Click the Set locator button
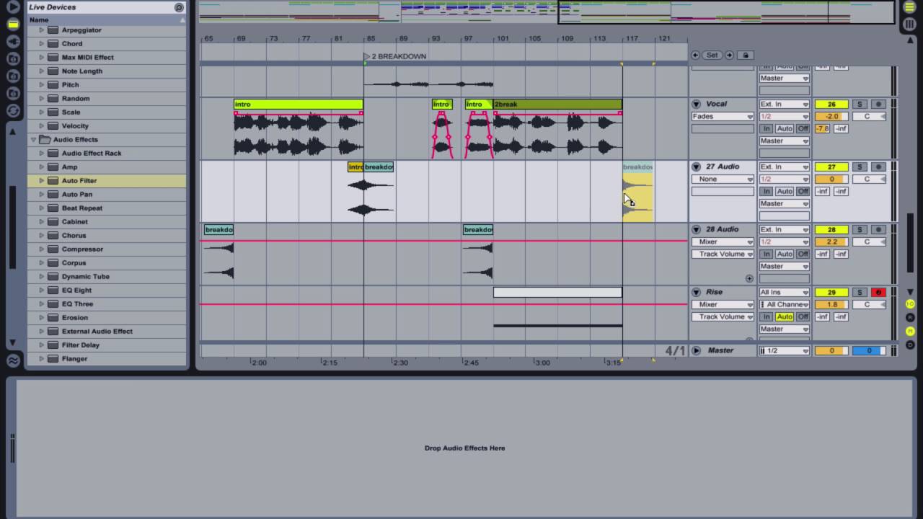Screen dimensions: 923x519 click(x=712, y=55)
